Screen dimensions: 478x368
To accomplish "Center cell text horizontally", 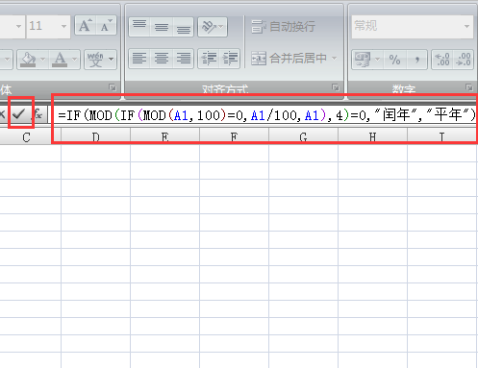I will (x=162, y=59).
